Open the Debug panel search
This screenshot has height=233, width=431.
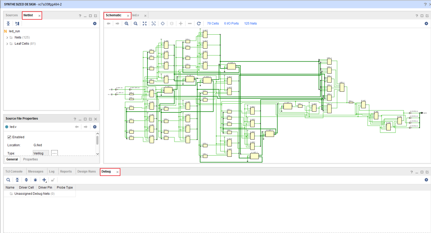(8, 180)
